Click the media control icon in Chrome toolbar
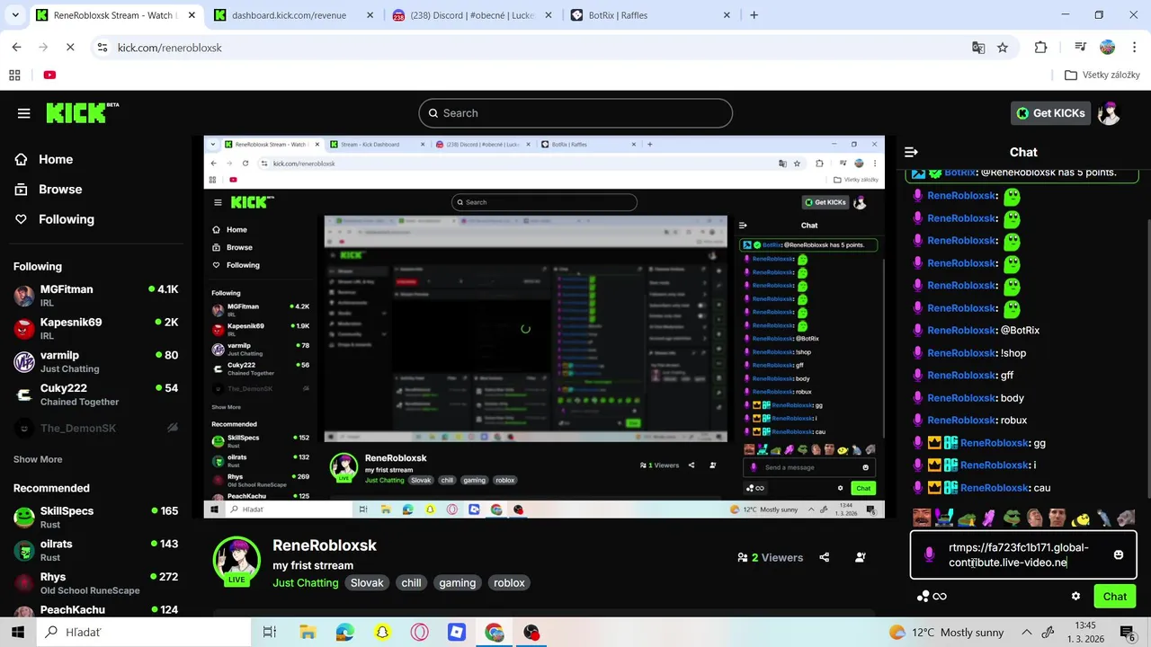 (1080, 48)
